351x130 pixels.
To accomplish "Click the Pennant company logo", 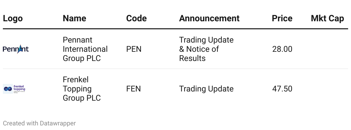I will click(x=16, y=49).
